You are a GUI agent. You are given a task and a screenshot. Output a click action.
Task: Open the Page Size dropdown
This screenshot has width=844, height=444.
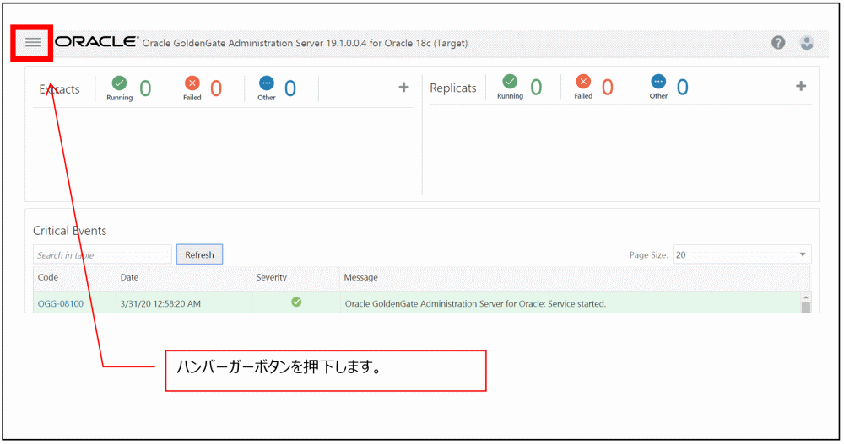click(742, 254)
